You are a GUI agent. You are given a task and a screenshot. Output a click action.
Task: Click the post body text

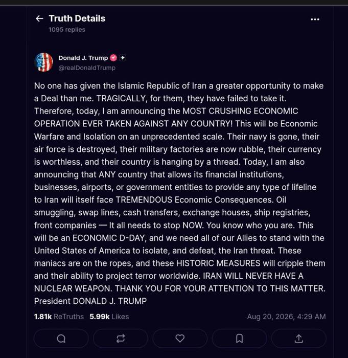[x=180, y=193]
